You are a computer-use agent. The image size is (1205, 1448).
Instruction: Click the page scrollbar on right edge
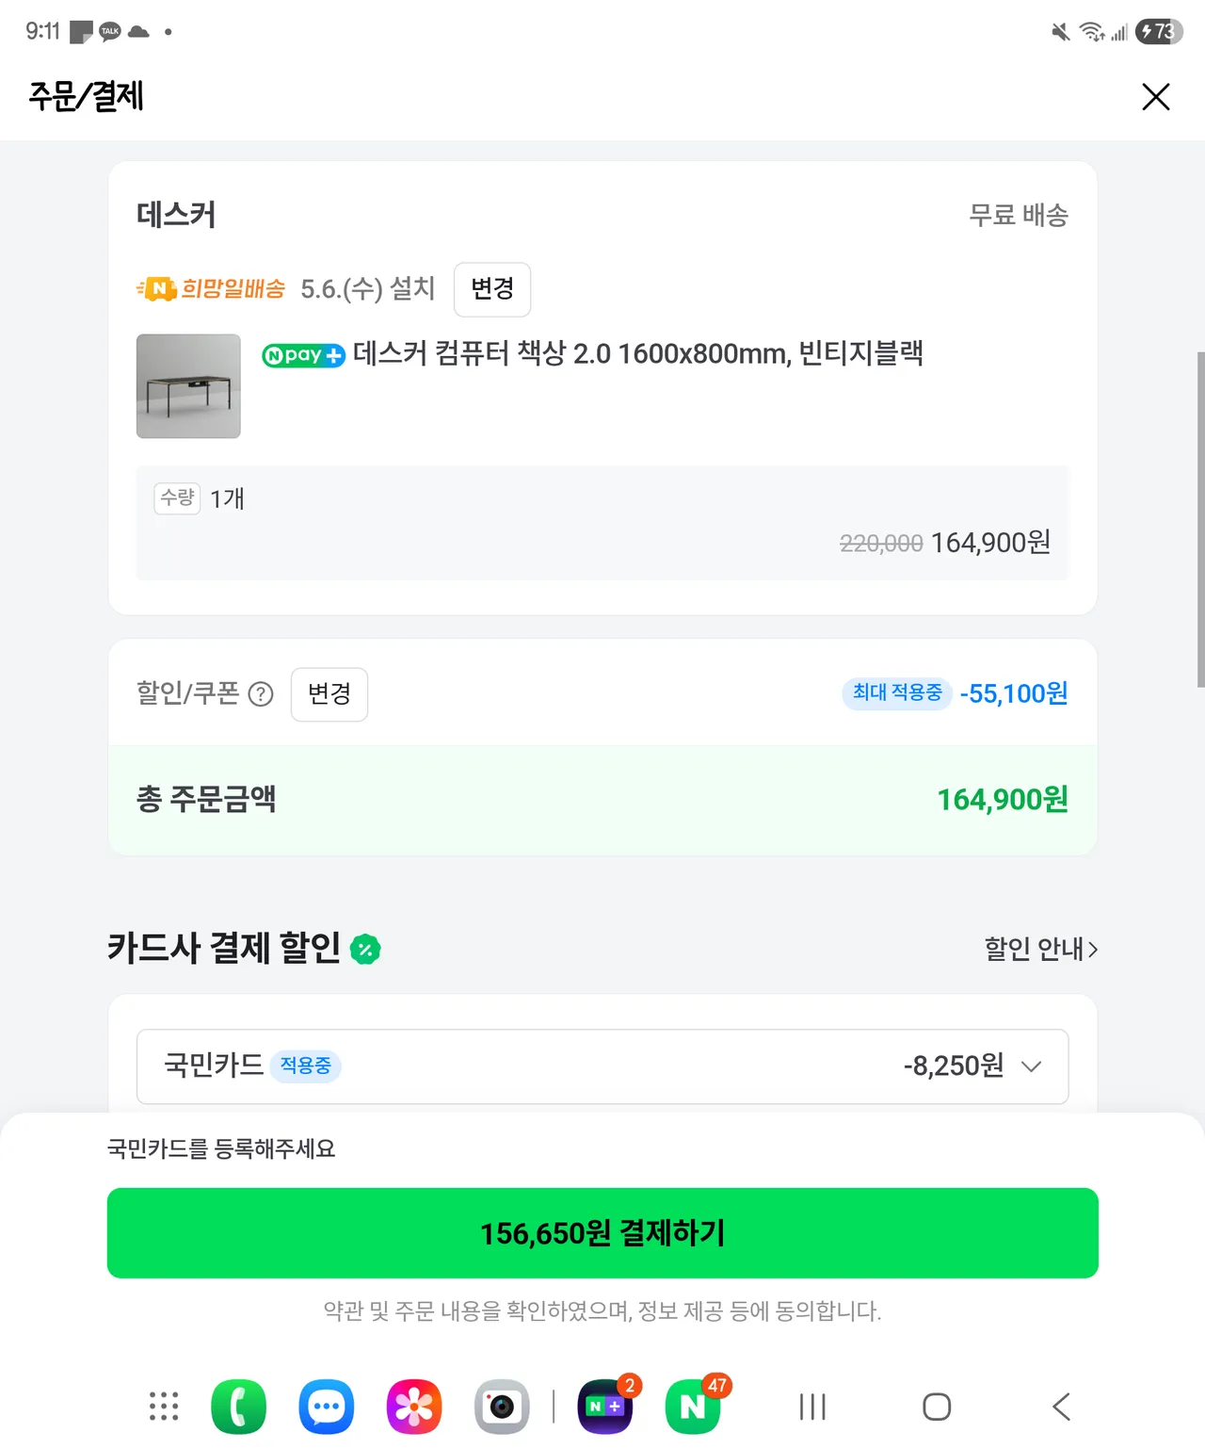click(x=1200, y=519)
